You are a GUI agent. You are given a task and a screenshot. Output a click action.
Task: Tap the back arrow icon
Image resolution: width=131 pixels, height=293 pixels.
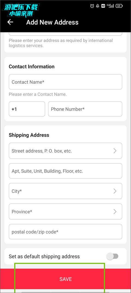(10, 22)
